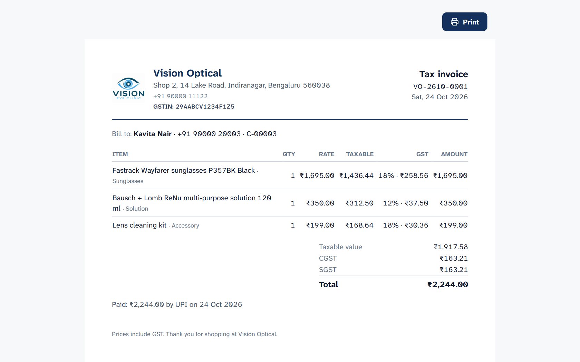Click amount ₹199.00 in the AMOUNT column
580x362 pixels.
pyautogui.click(x=453, y=225)
